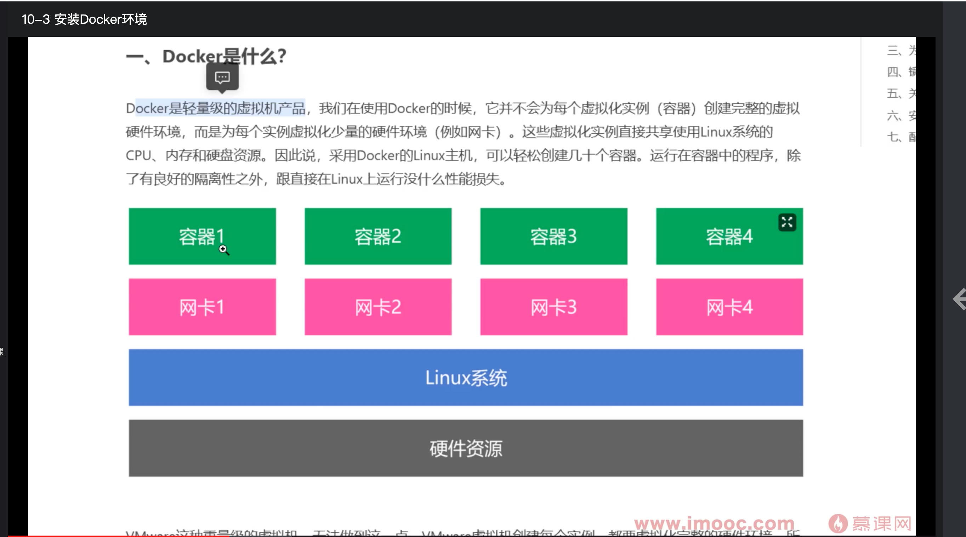Click the green 容器2 block

(377, 236)
